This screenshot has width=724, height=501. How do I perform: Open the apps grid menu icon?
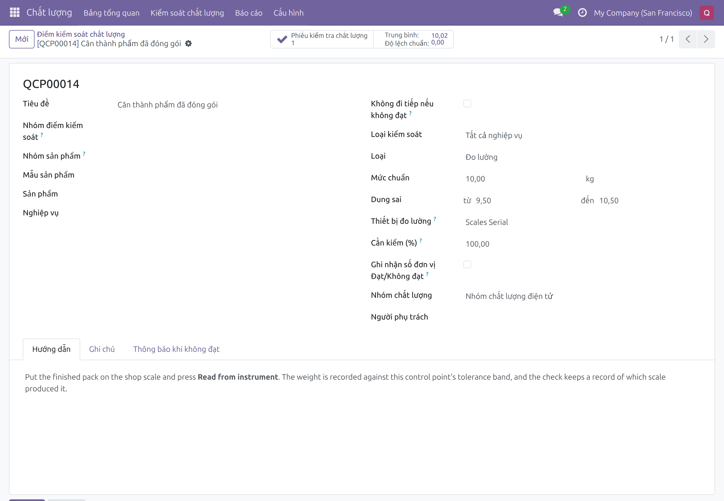(x=15, y=13)
